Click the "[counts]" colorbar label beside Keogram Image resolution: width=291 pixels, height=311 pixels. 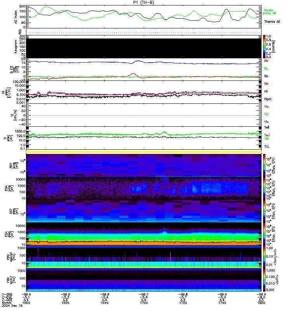(274, 47)
